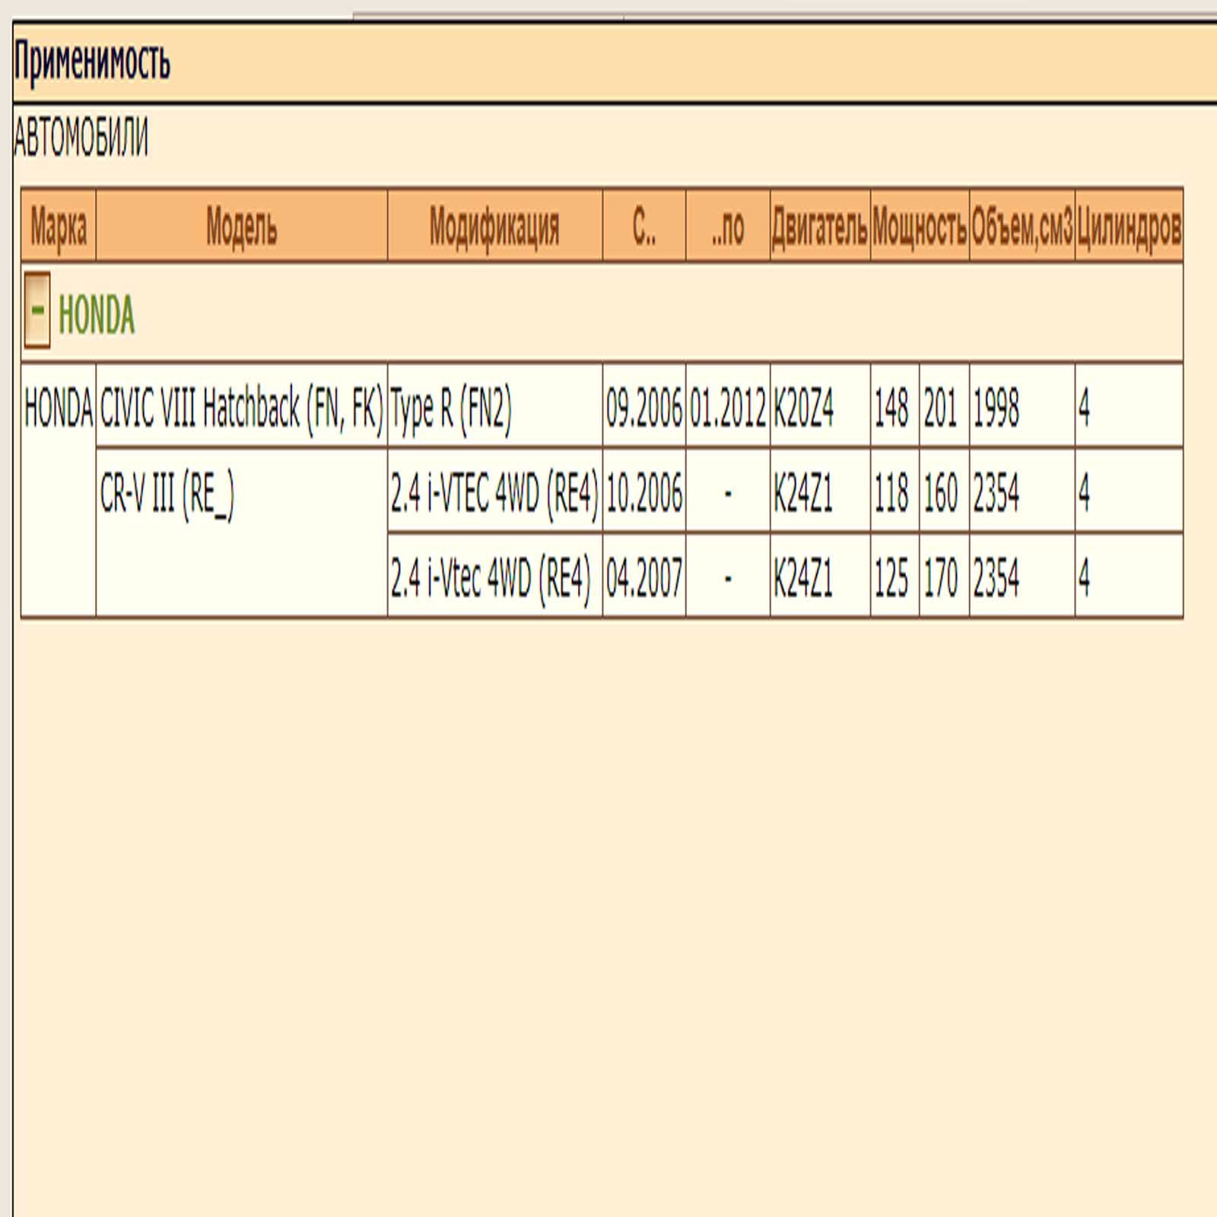Click the Цилиндров column header
This screenshot has height=1217, width=1217.
pyautogui.click(x=1129, y=226)
